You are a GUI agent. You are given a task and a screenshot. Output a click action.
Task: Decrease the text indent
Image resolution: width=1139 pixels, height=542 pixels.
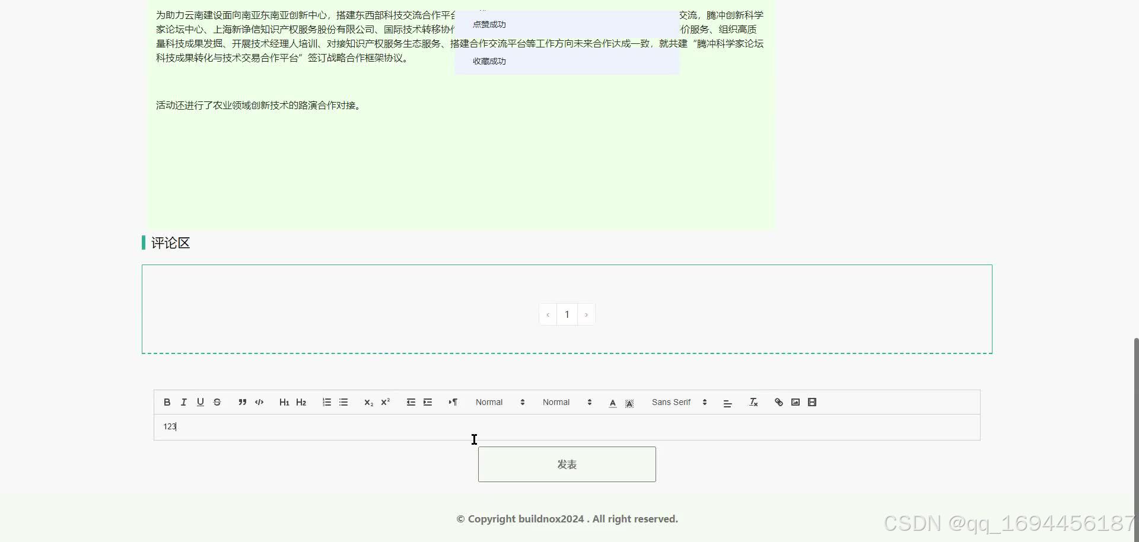[411, 402]
